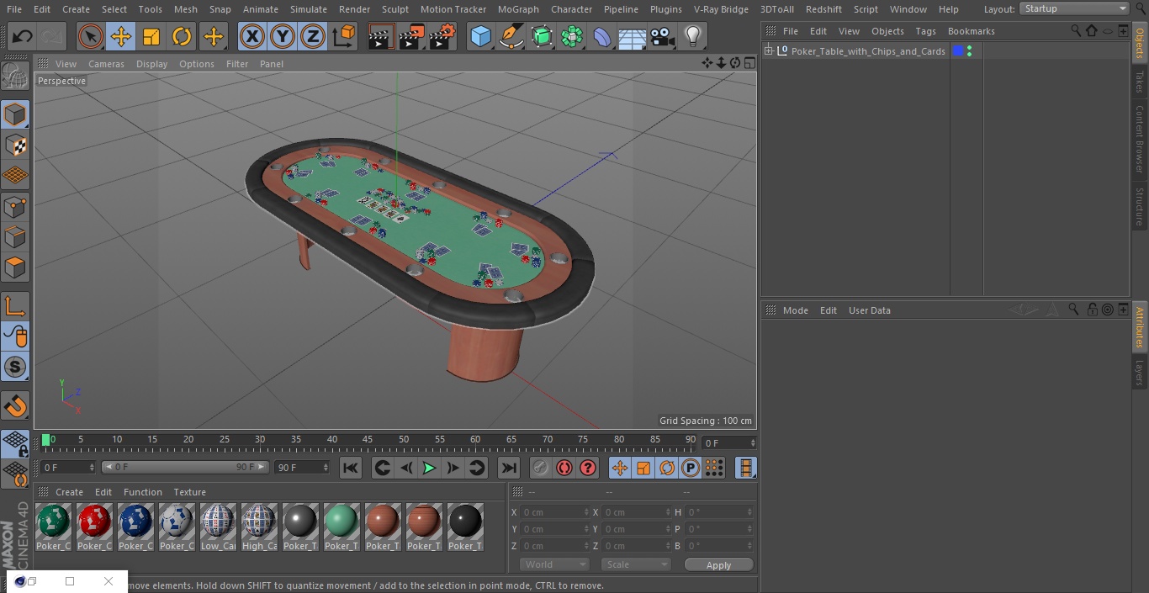Switch to Texture mode
The height and width of the screenshot is (593, 1149).
click(15, 145)
